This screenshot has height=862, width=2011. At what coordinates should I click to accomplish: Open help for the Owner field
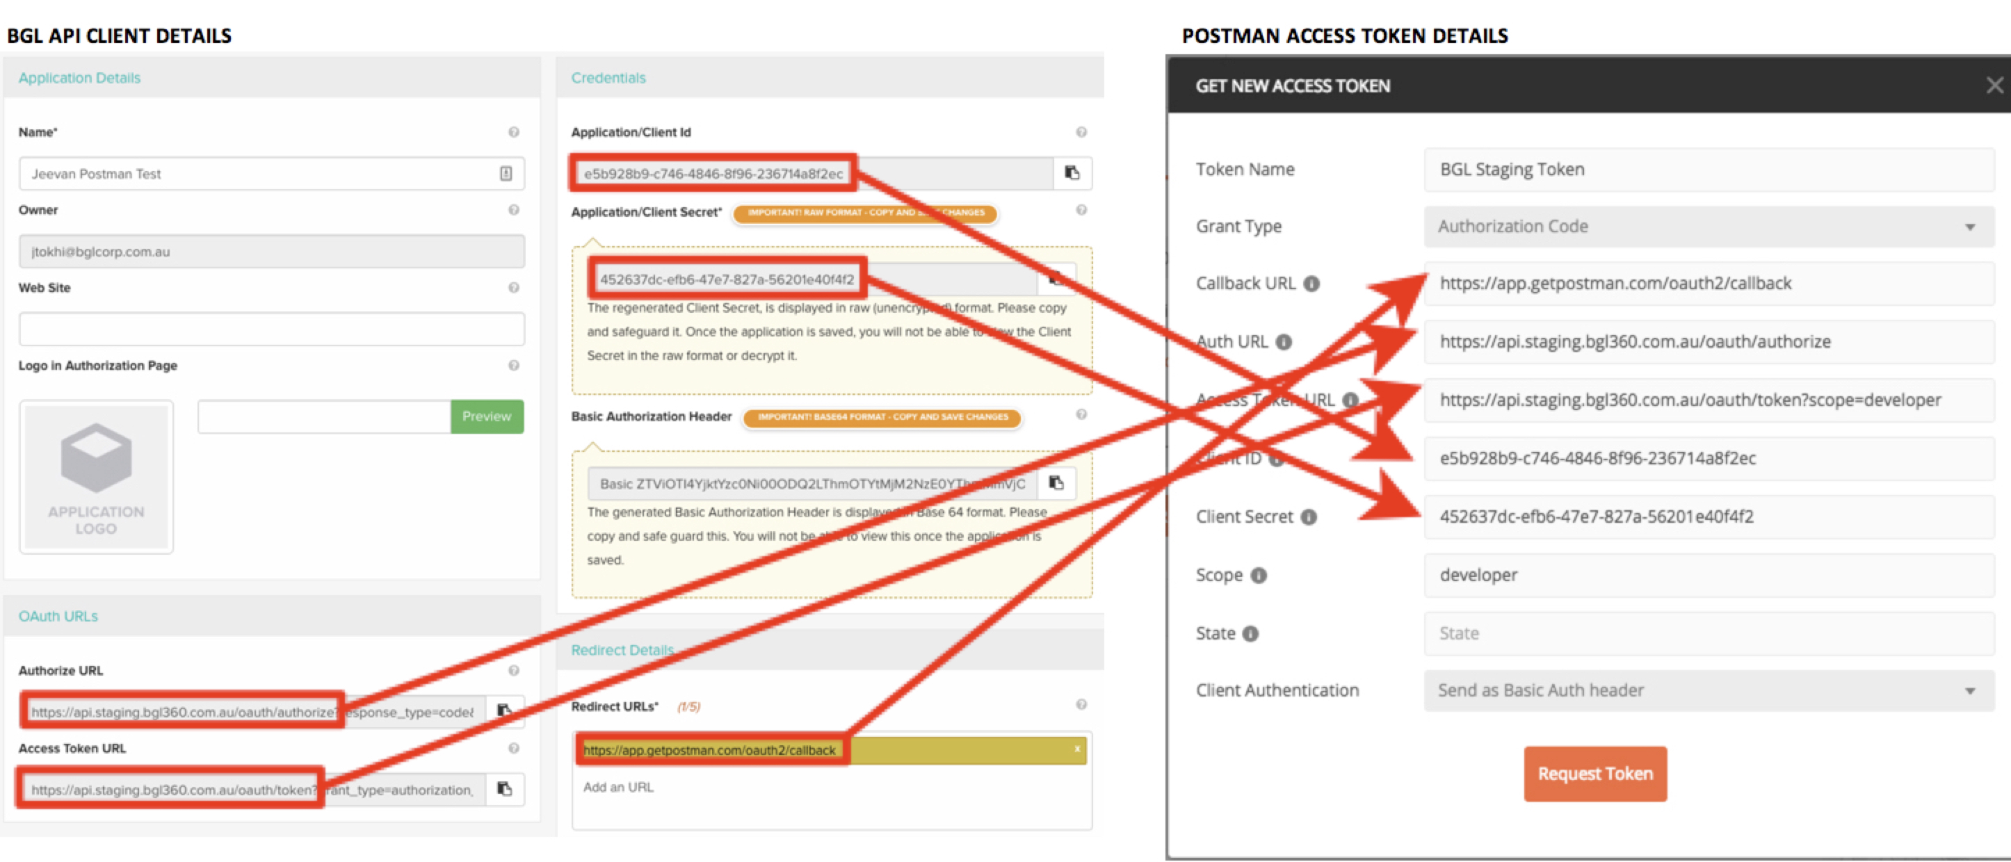[514, 210]
